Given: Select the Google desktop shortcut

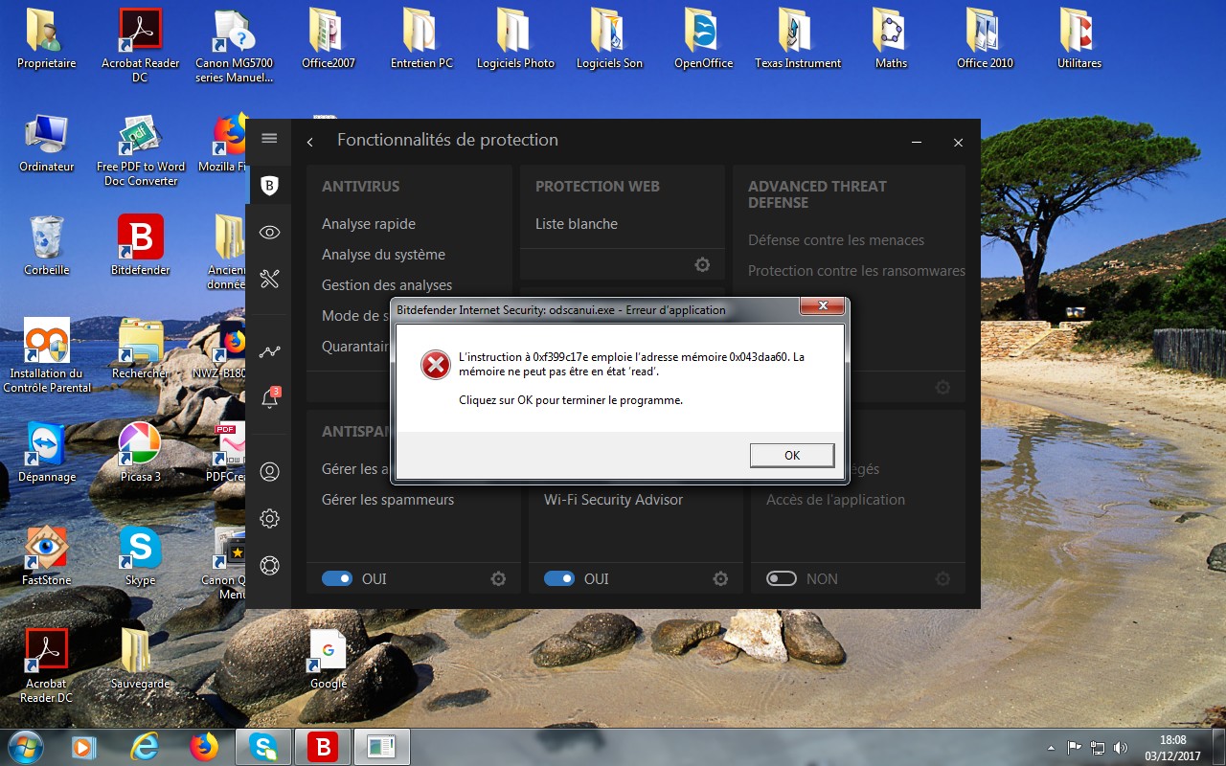Looking at the screenshot, I should [x=329, y=660].
